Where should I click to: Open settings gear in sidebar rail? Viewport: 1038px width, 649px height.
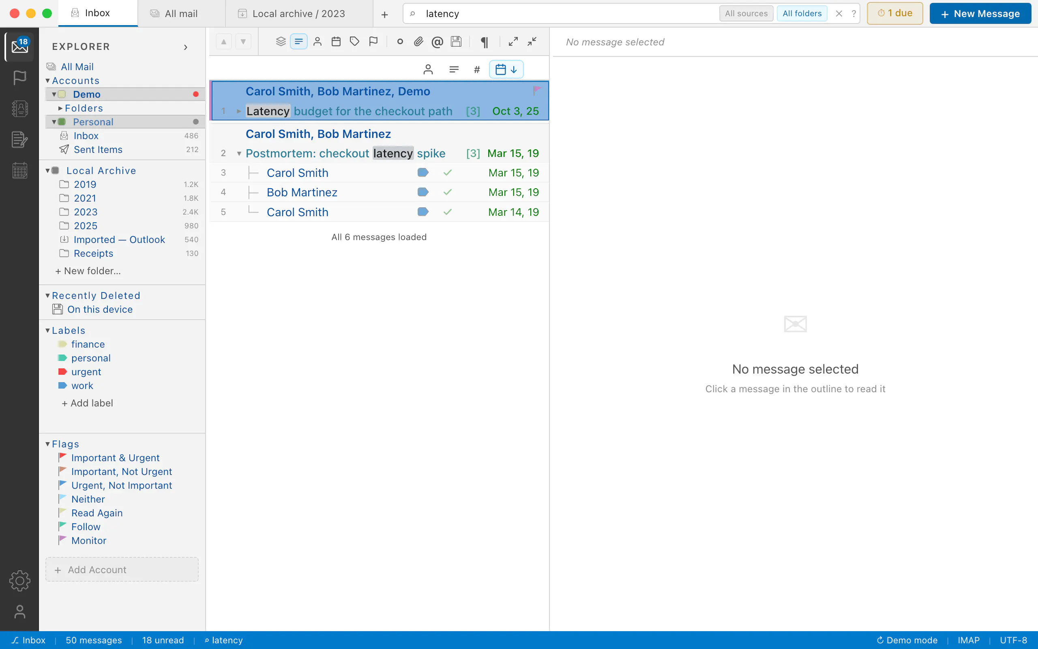tap(20, 581)
